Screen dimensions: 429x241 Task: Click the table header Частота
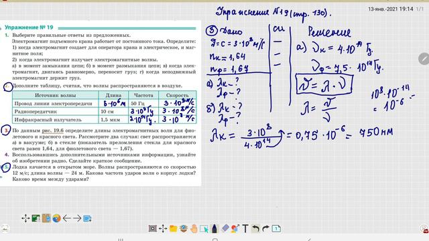tap(143, 95)
